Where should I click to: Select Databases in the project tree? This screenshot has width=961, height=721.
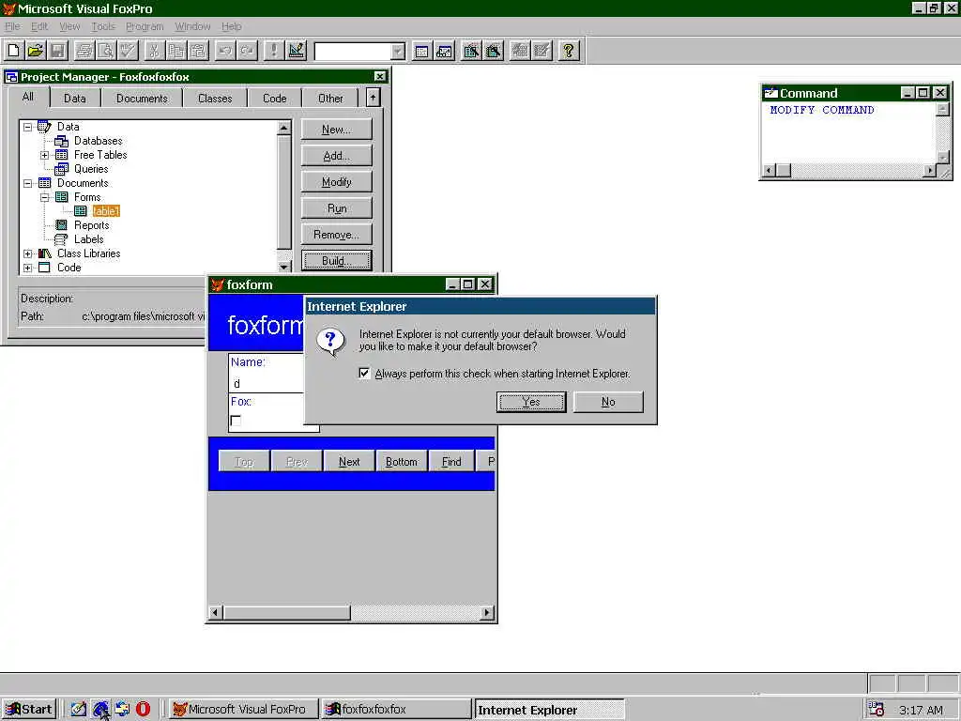pos(98,141)
